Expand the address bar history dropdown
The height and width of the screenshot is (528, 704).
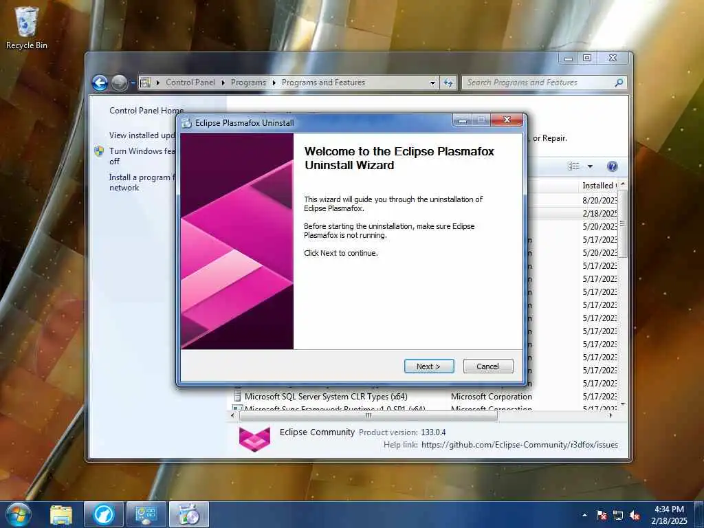tap(432, 83)
